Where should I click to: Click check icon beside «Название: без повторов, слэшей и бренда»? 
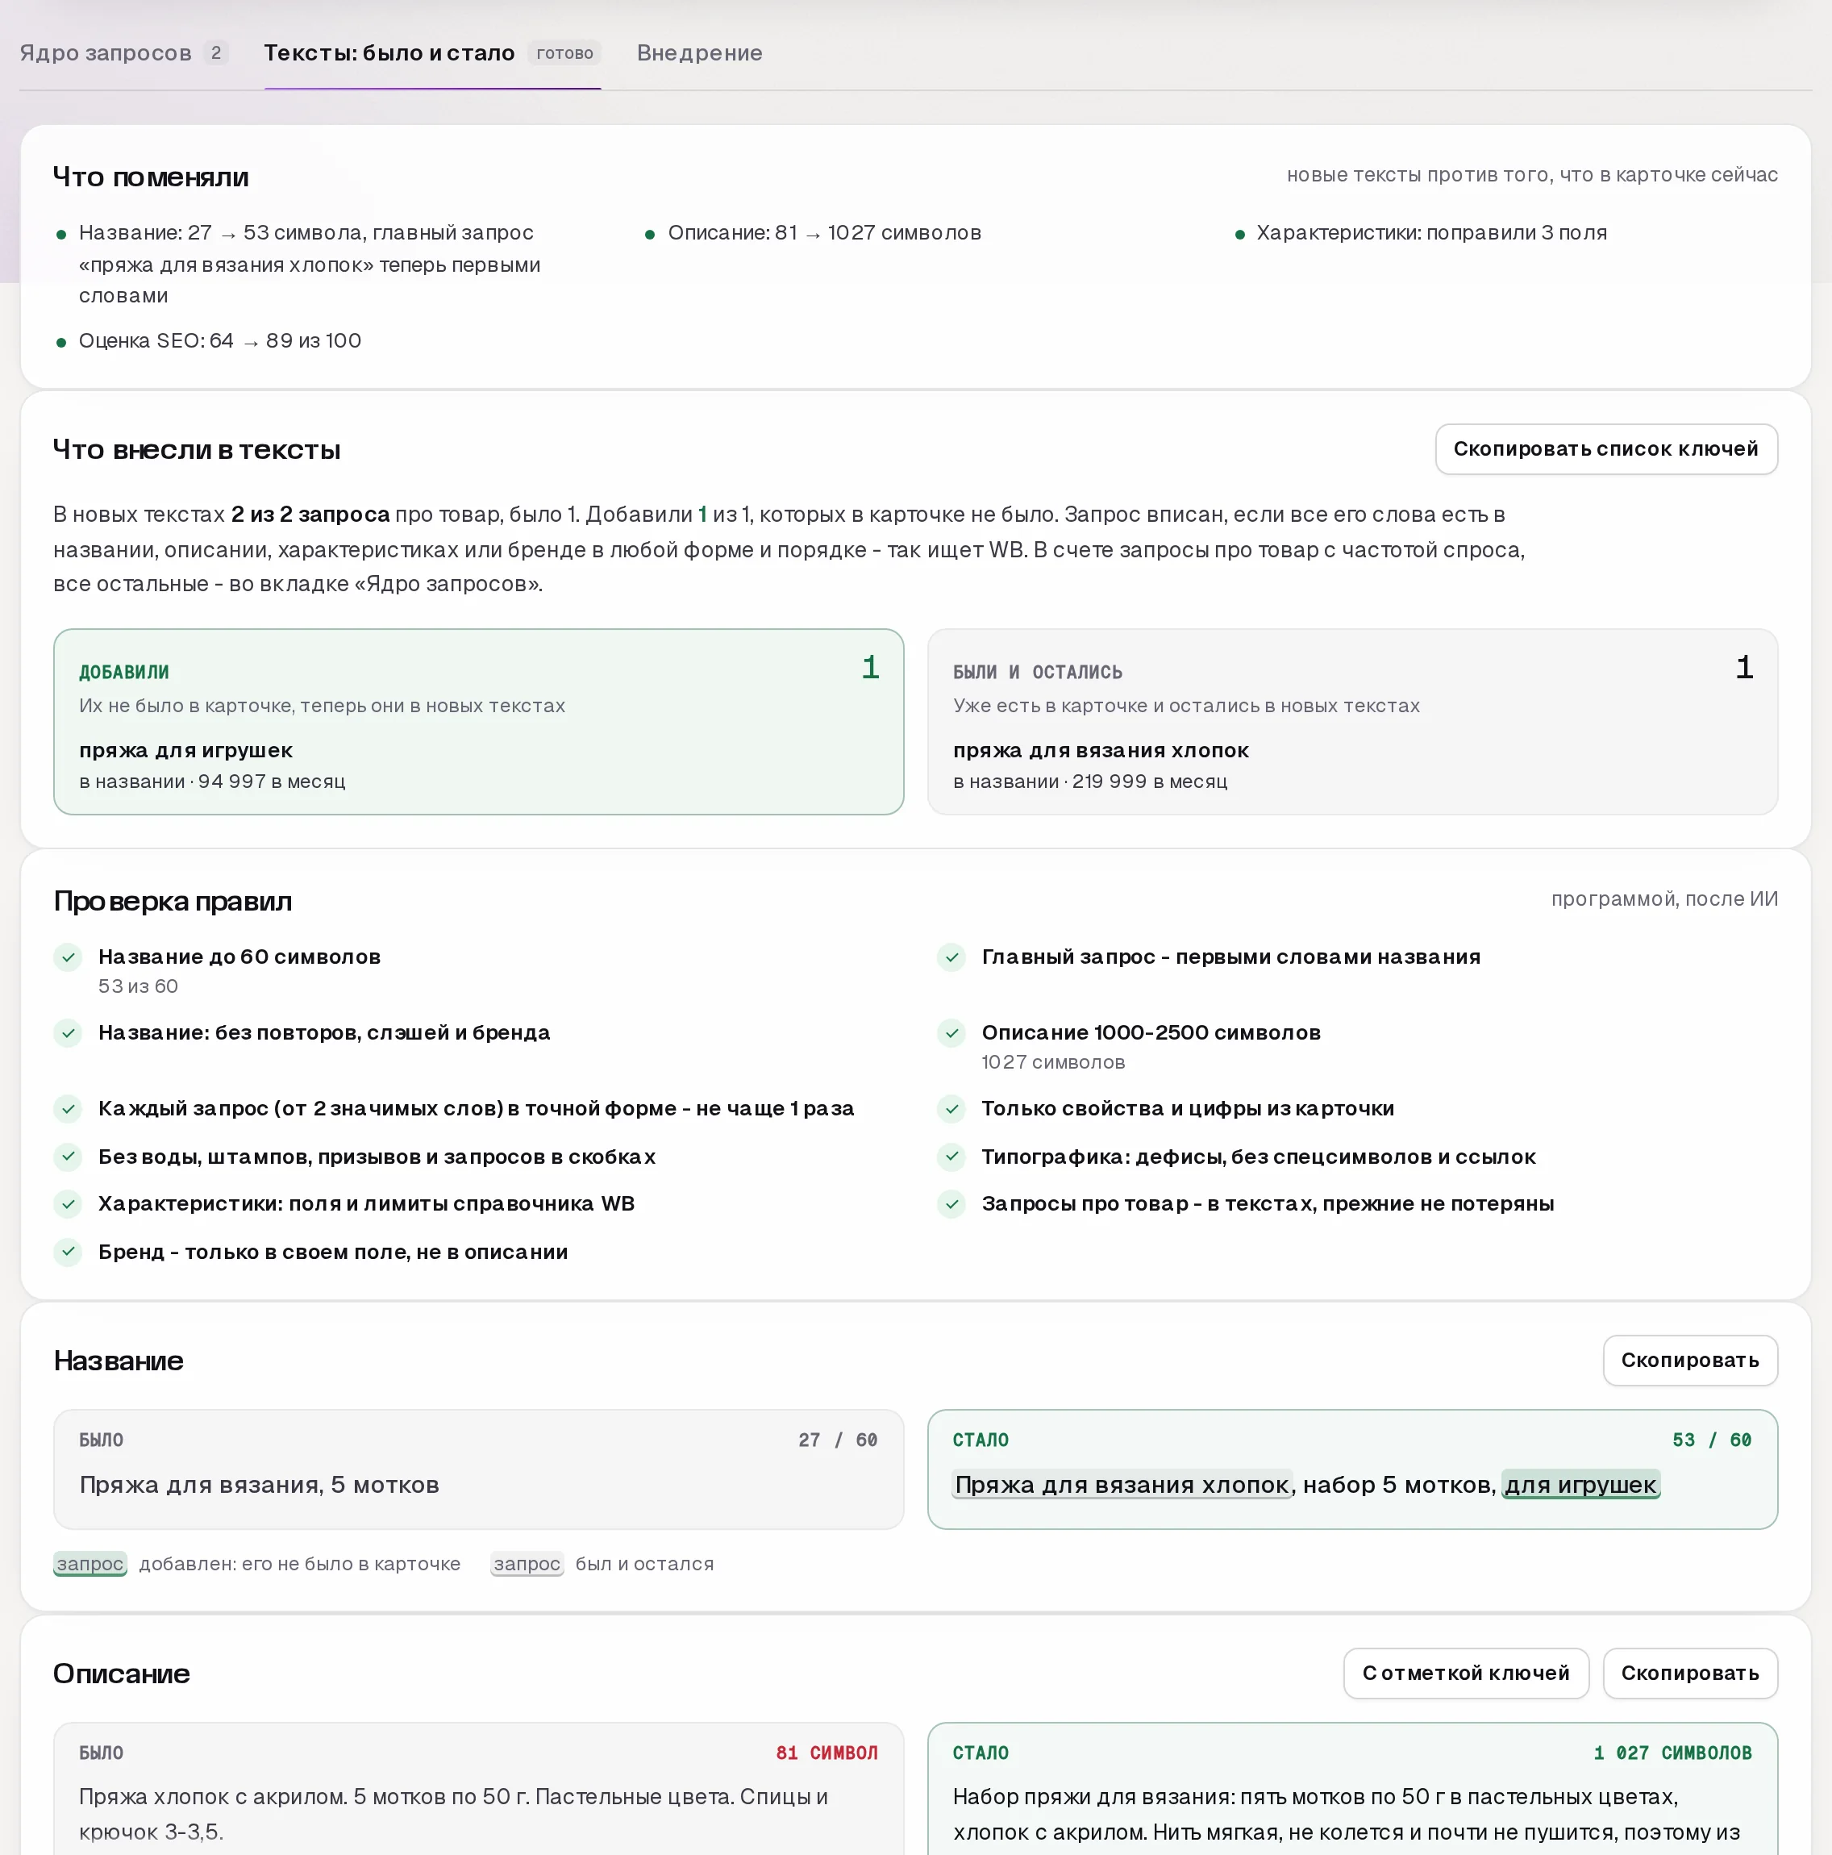(69, 1032)
